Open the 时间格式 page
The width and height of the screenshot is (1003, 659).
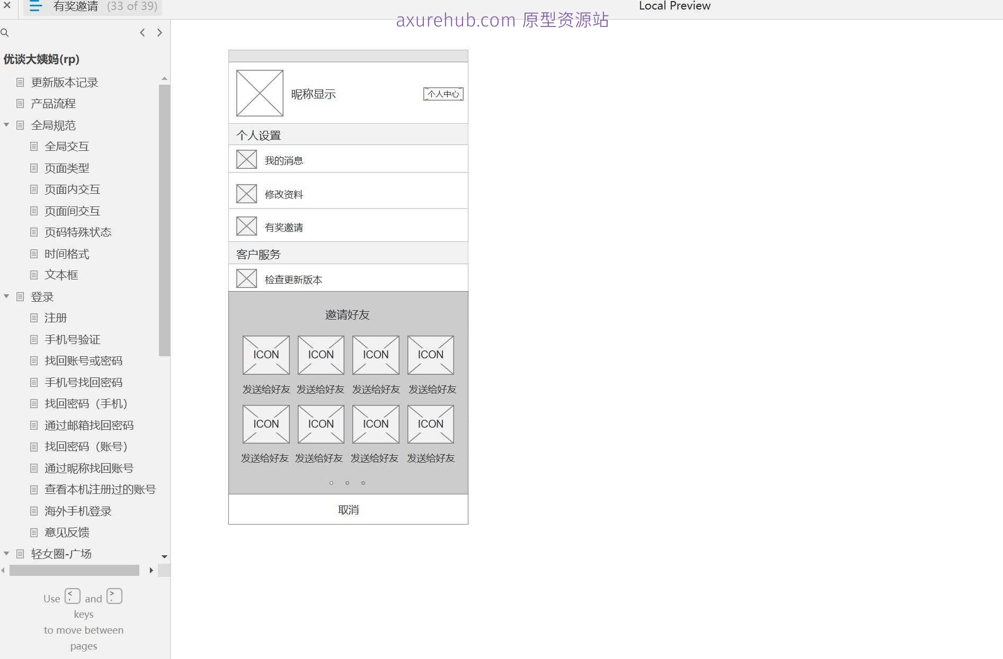click(x=67, y=254)
